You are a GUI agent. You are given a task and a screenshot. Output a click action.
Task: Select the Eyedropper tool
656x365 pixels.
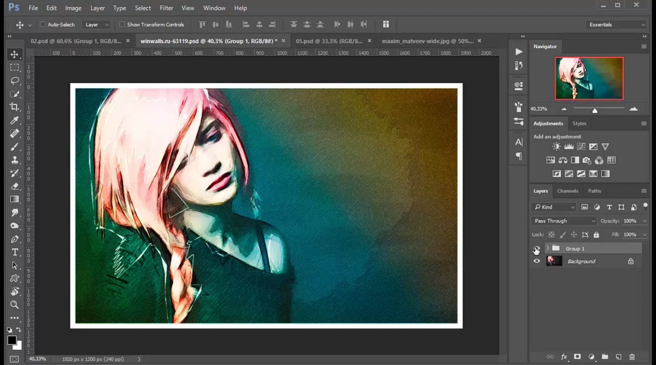15,120
